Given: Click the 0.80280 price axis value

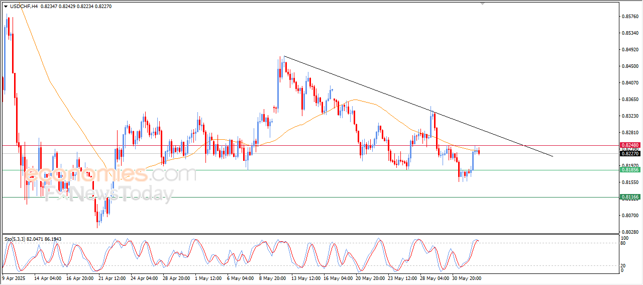Looking at the screenshot, I should click(x=630, y=232).
